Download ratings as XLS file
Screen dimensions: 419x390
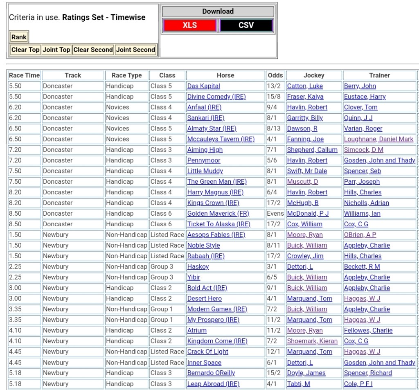[x=189, y=25]
